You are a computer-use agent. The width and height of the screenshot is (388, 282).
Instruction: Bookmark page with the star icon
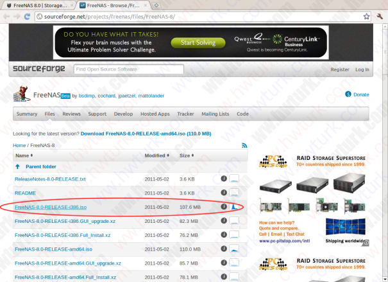[x=366, y=17]
